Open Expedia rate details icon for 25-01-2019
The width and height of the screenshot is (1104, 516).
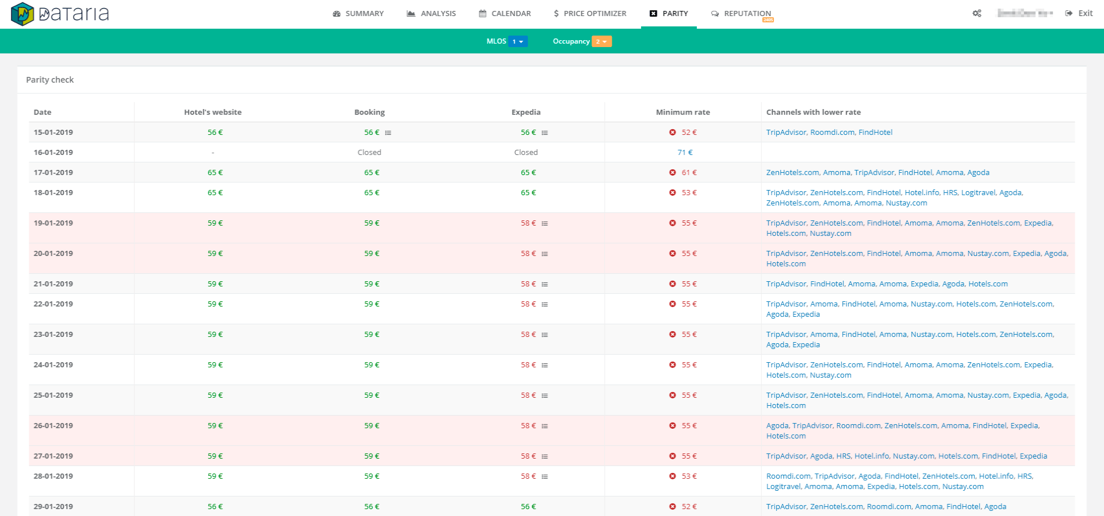545,395
